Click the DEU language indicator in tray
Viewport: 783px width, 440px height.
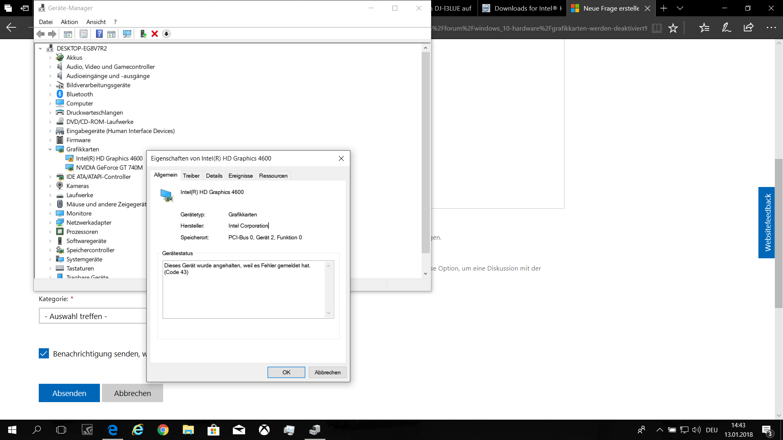712,430
